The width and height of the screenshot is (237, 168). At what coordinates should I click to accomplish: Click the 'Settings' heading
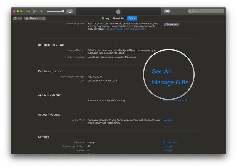43,137
